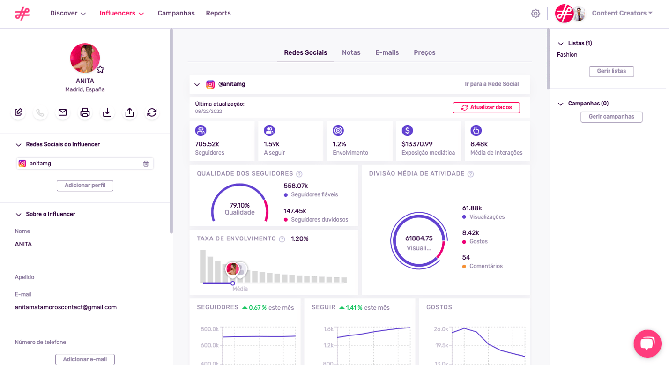669x365 pixels.
Task: Click the email envelope icon
Action: coord(63,112)
